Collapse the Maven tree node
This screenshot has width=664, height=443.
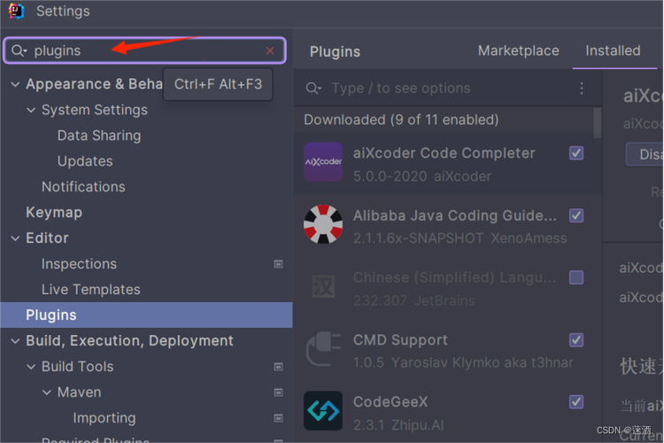tap(47, 392)
